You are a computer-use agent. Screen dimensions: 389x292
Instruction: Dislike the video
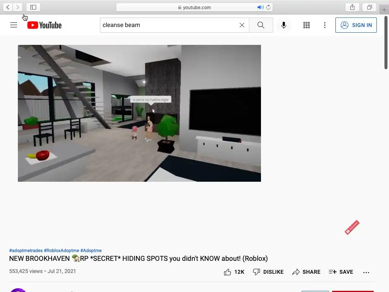coord(268,272)
